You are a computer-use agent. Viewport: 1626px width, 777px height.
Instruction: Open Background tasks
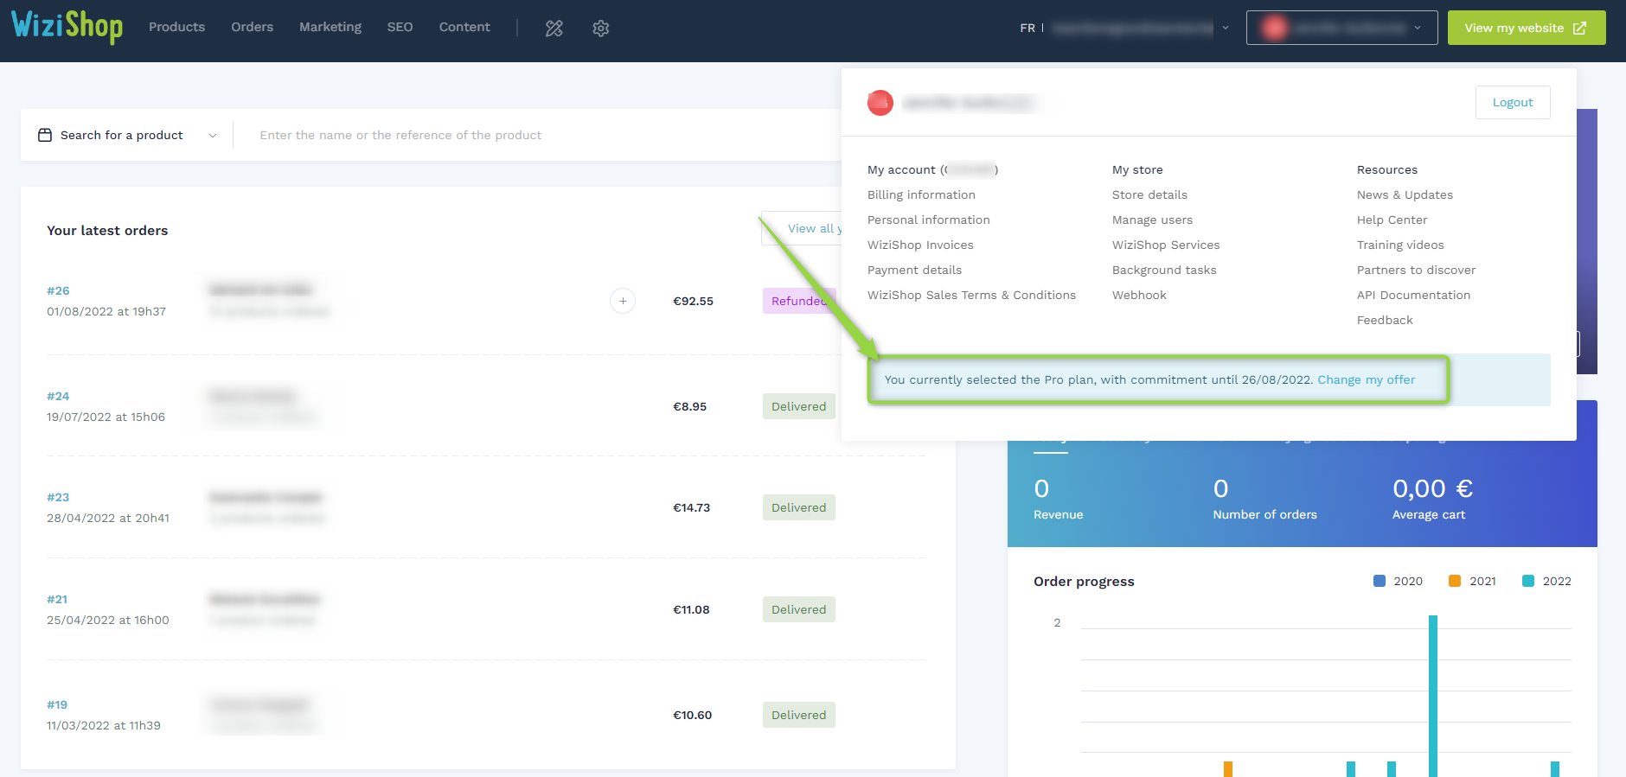point(1164,270)
